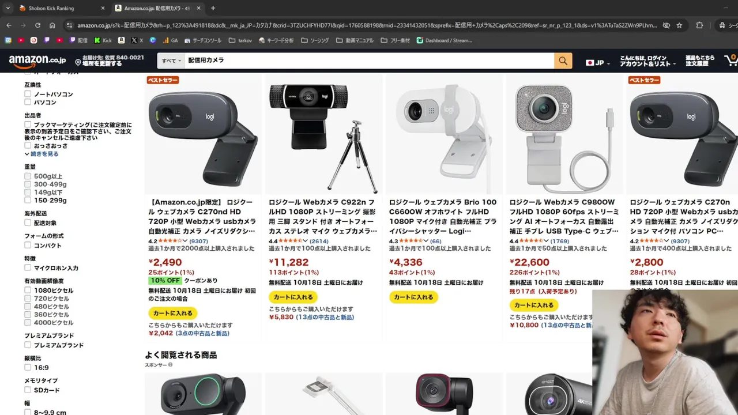Open new browser tab with plus icon
Image resolution: width=738 pixels, height=415 pixels.
pos(213,8)
